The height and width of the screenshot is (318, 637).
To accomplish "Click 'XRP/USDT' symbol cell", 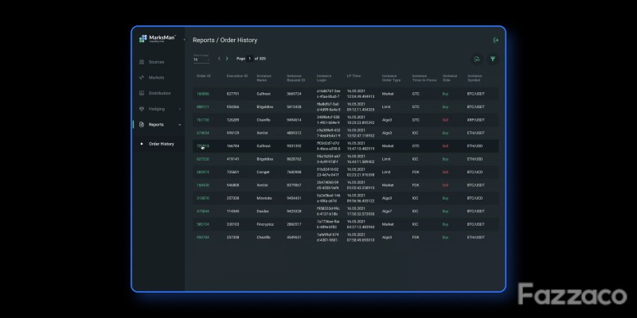I will click(x=475, y=120).
